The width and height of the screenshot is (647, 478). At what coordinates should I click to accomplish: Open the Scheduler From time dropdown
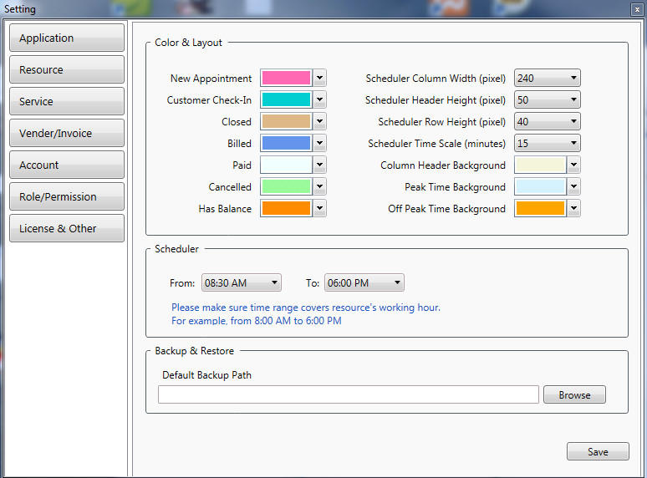(242, 282)
